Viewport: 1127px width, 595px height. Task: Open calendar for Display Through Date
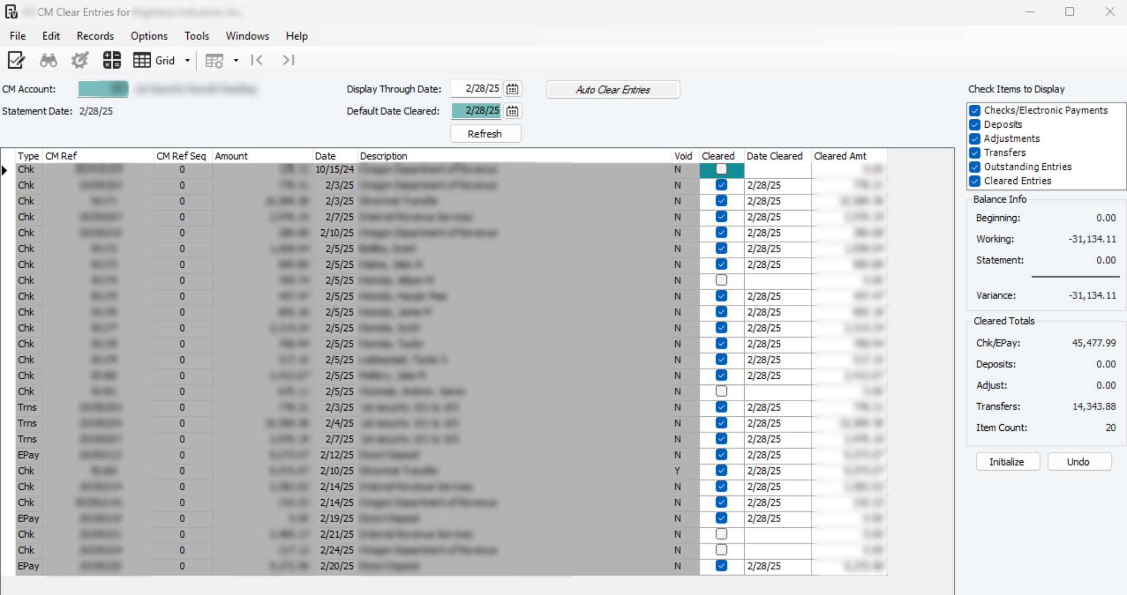513,89
